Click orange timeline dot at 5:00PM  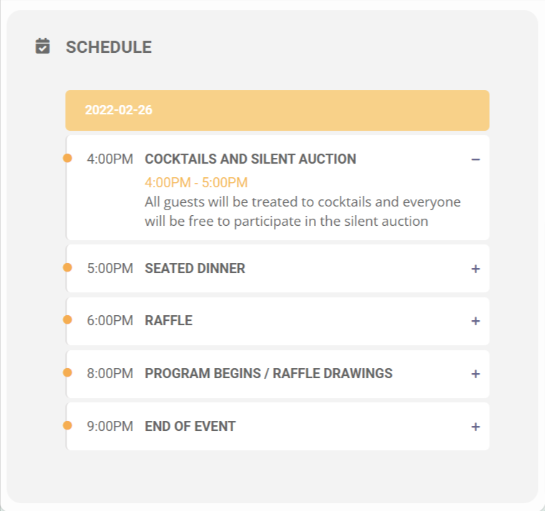[x=67, y=267]
